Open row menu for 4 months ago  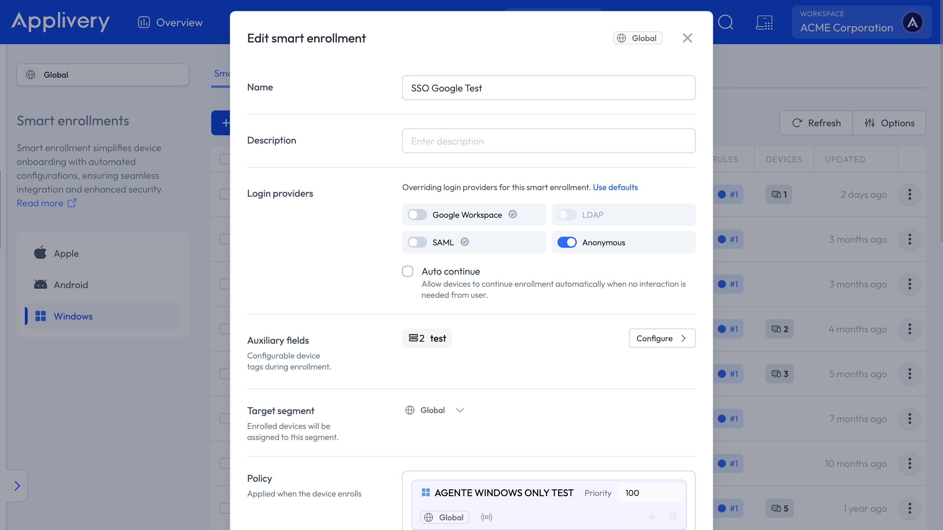coord(909,329)
